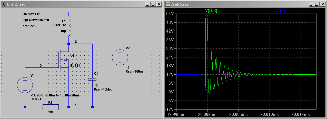This screenshot has width=327, height=119.
Task: Maximize the Draft5.asc schematic window
Action: (153, 4)
